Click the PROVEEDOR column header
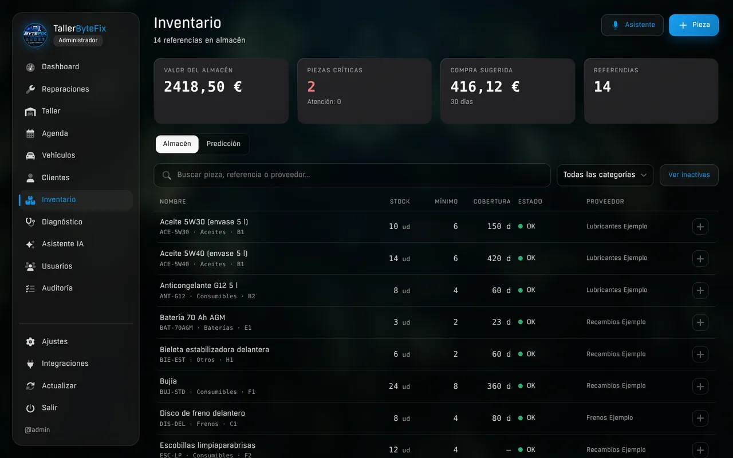 click(x=605, y=202)
